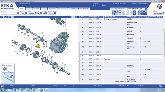Click the cart list icon above the shopping cart
Screen dimensions: 165x92
(x=134, y=11)
